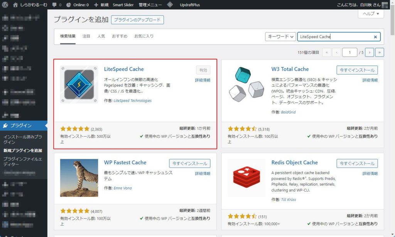Viewport: 395px width, 237px height.
Task: Clear the search field with the X icon
Action: point(375,37)
